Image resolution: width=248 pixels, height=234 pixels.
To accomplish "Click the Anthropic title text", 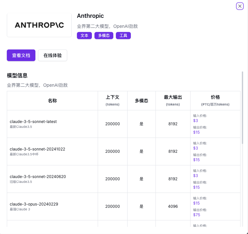I will pos(90,16).
